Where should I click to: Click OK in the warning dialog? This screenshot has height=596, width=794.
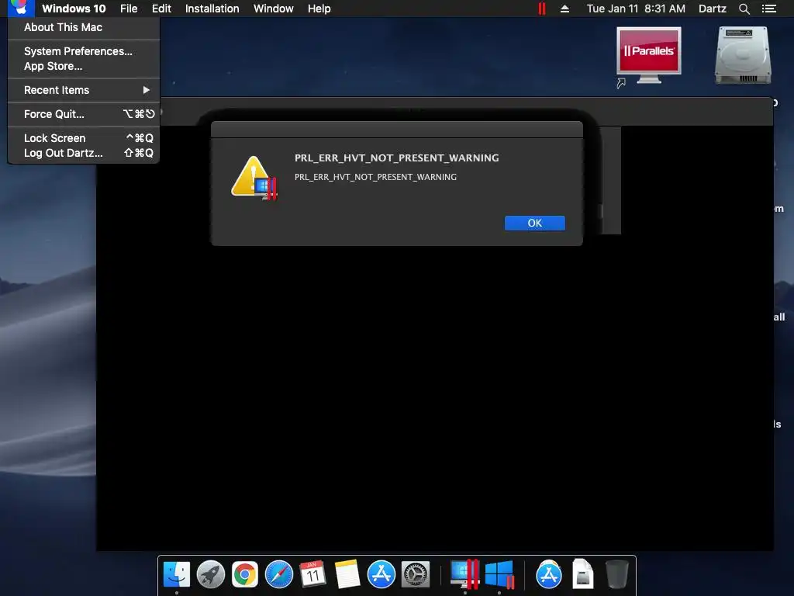[x=535, y=223]
